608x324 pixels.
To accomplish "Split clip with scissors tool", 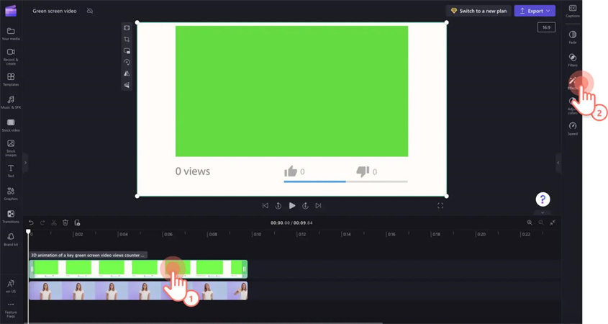I will pos(54,222).
